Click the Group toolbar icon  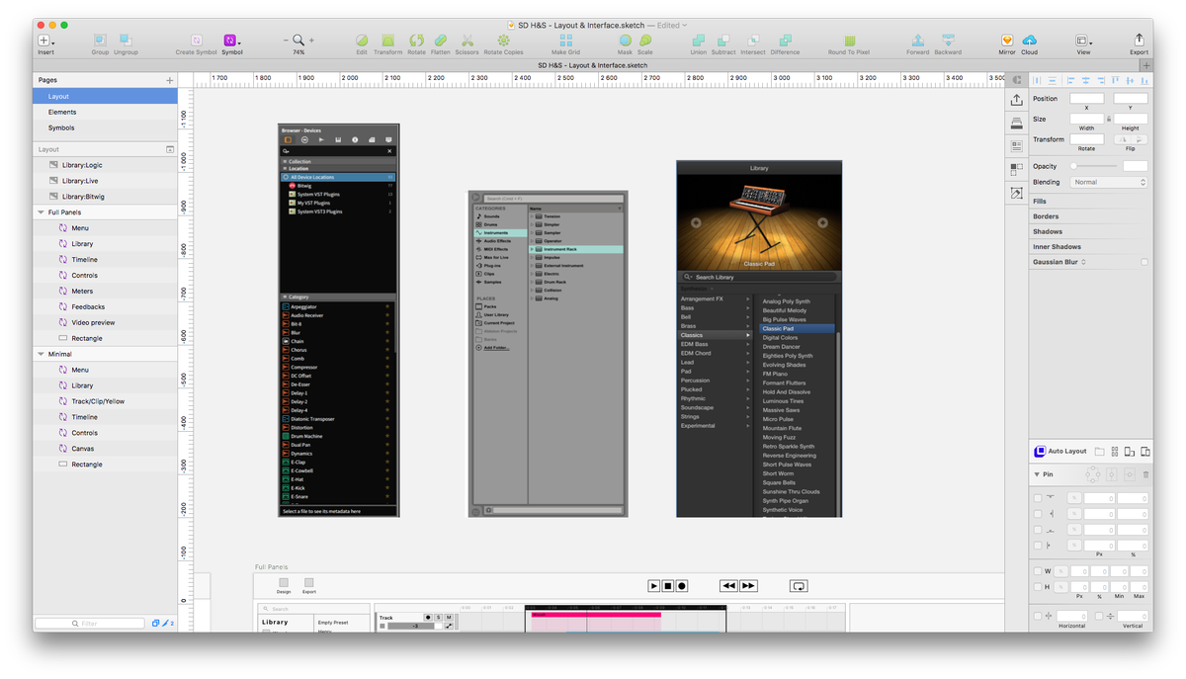pyautogui.click(x=100, y=42)
